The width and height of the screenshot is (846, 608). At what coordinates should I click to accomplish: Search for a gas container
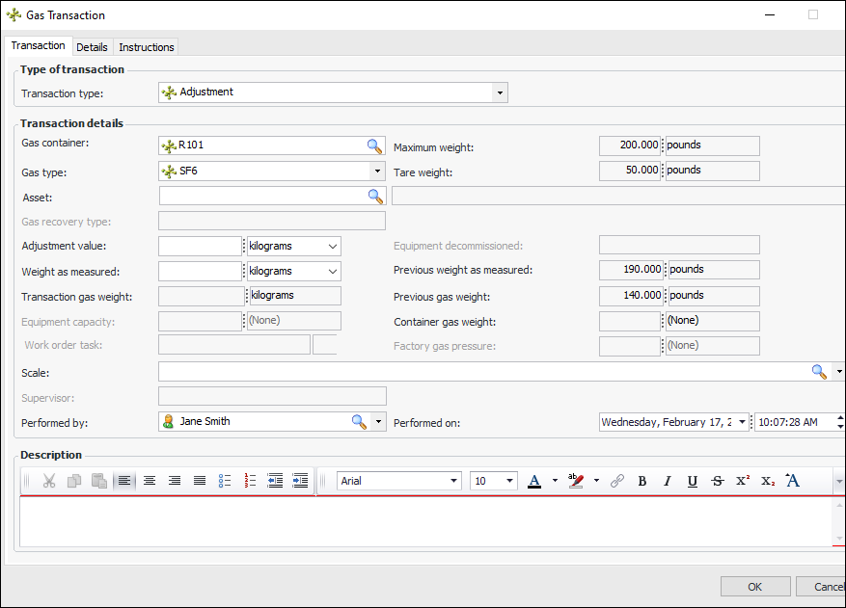point(374,146)
